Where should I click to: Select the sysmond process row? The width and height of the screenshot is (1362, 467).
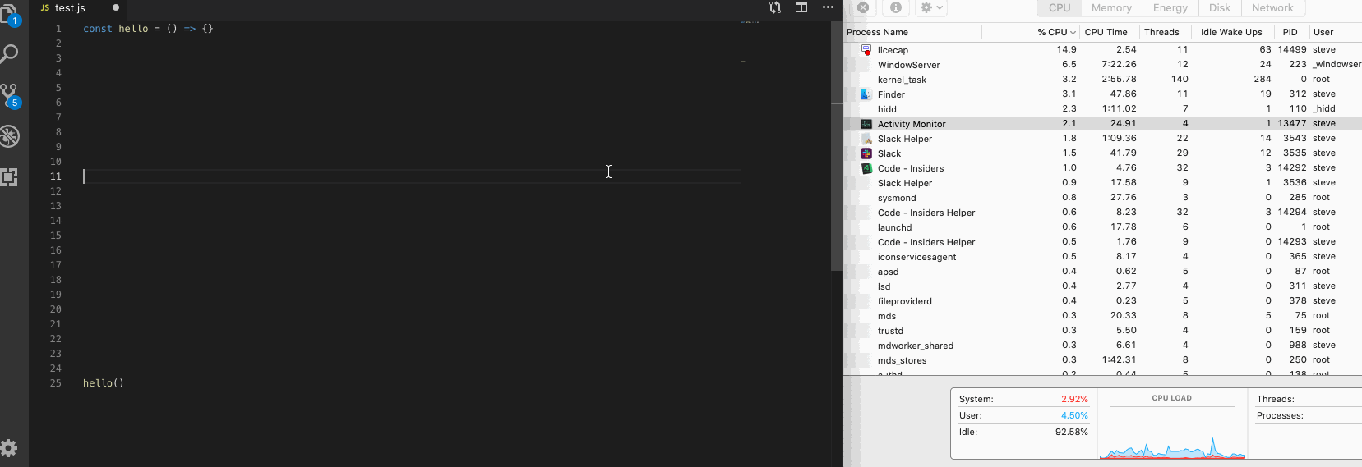tap(1103, 198)
